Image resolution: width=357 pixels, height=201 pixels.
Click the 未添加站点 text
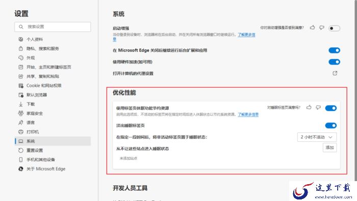tap(129, 159)
